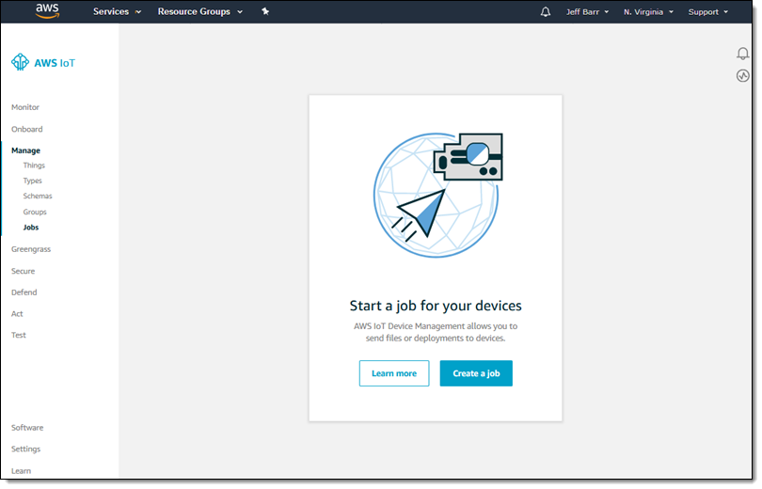Click the activity pulse icon on right
Screen dimensions: 762x489
click(x=742, y=75)
